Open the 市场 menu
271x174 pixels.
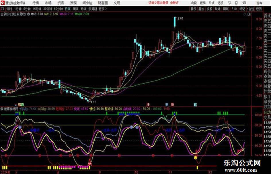(x=48, y=3)
